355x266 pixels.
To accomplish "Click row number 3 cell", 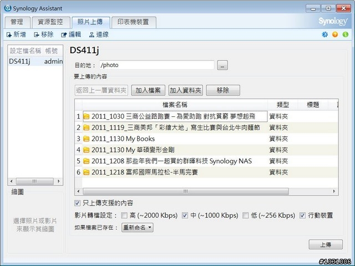I will click(79, 139).
